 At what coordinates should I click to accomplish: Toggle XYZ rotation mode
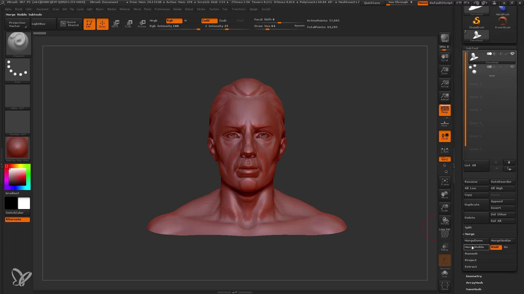tap(445, 159)
